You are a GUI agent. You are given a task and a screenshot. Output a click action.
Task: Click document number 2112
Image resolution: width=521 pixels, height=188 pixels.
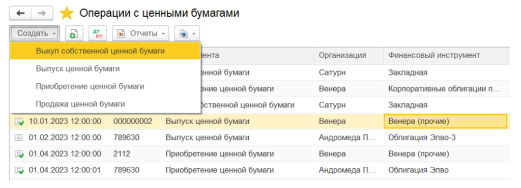(122, 154)
